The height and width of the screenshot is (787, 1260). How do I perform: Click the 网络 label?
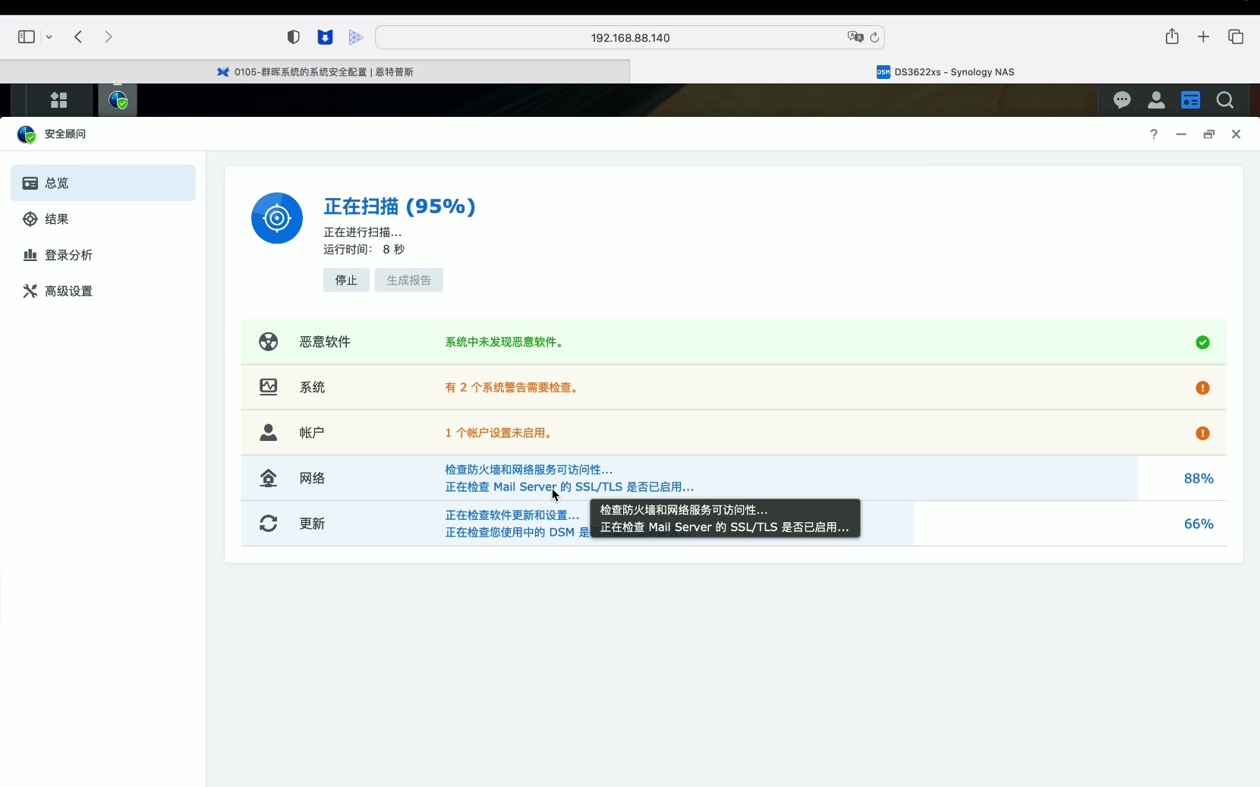pos(312,478)
